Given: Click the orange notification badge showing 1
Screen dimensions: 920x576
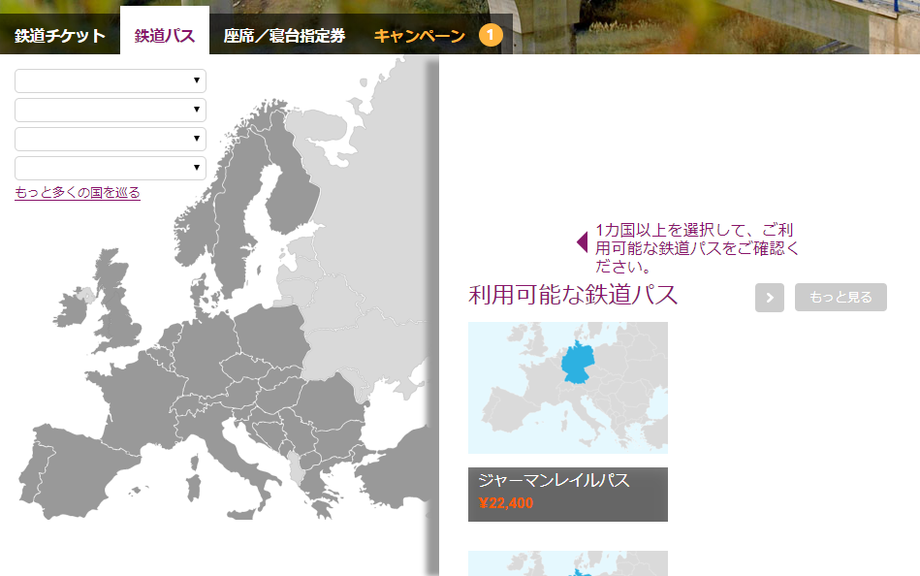Looking at the screenshot, I should [491, 35].
